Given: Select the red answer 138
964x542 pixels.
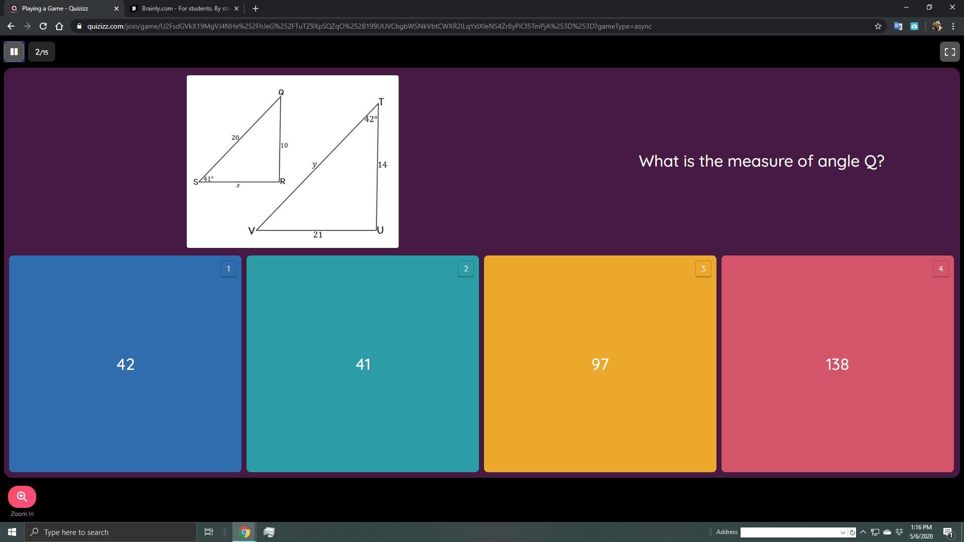Looking at the screenshot, I should pos(837,364).
